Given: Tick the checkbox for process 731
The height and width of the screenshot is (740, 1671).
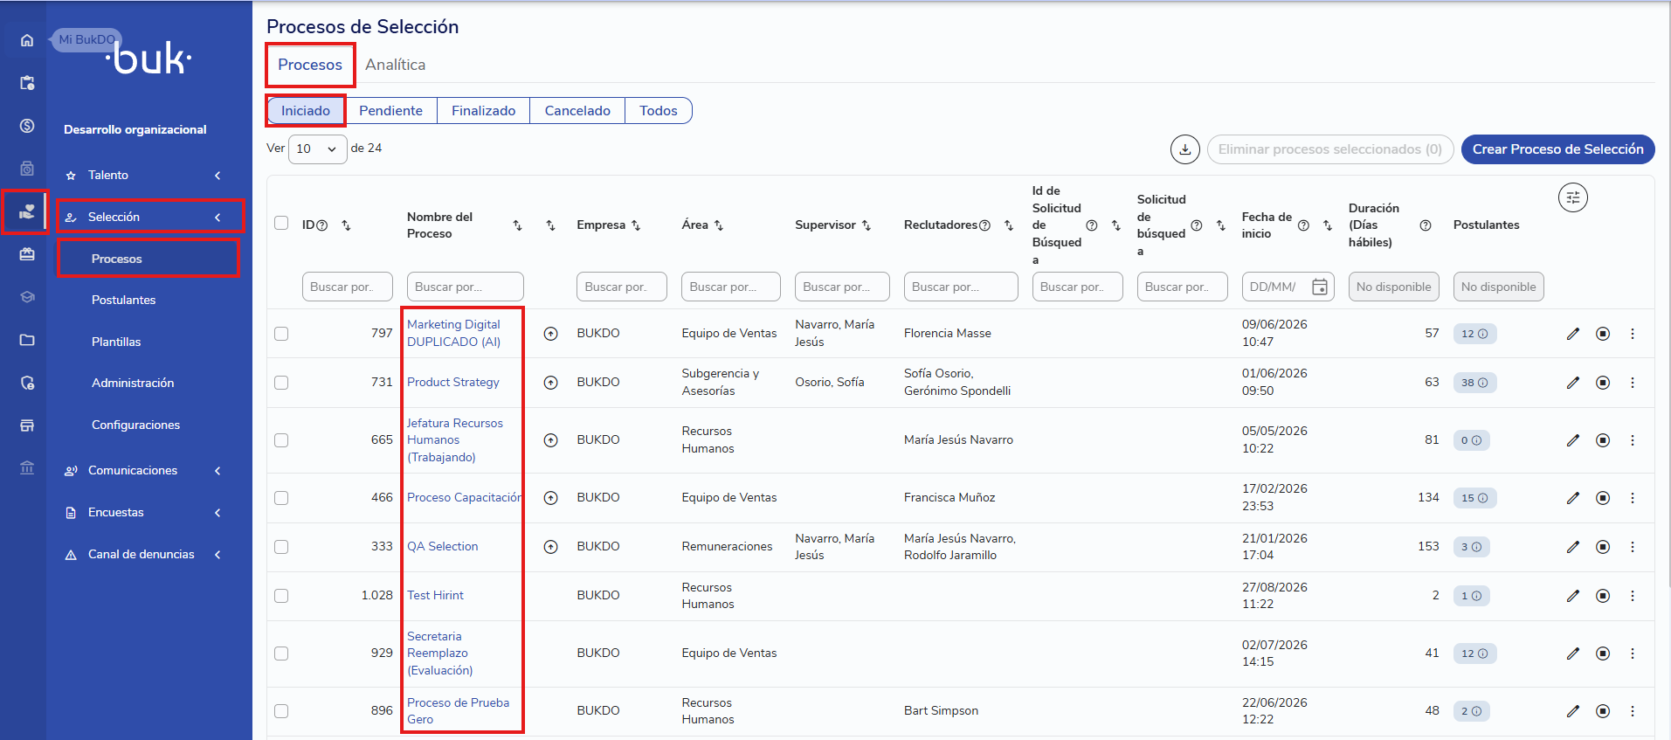Looking at the screenshot, I should [x=281, y=383].
